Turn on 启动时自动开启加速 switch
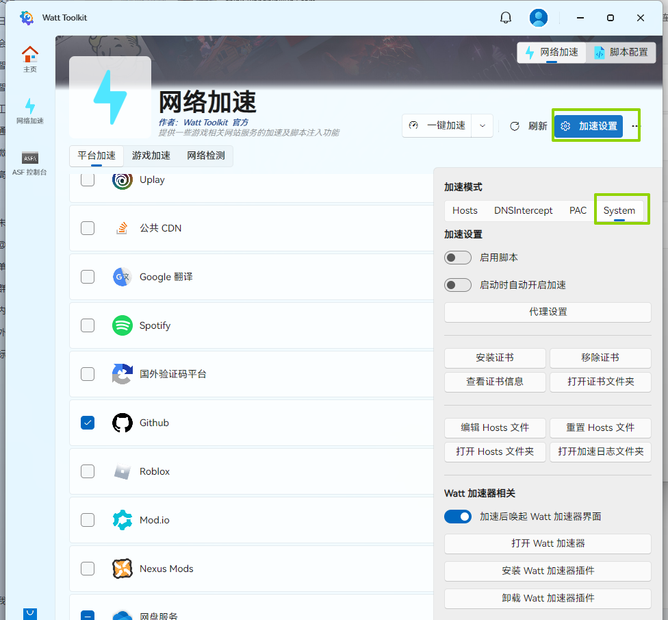This screenshot has width=668, height=620. (458, 285)
